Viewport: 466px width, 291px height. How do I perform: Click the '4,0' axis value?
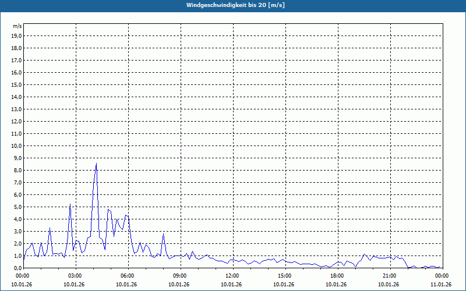point(17,219)
